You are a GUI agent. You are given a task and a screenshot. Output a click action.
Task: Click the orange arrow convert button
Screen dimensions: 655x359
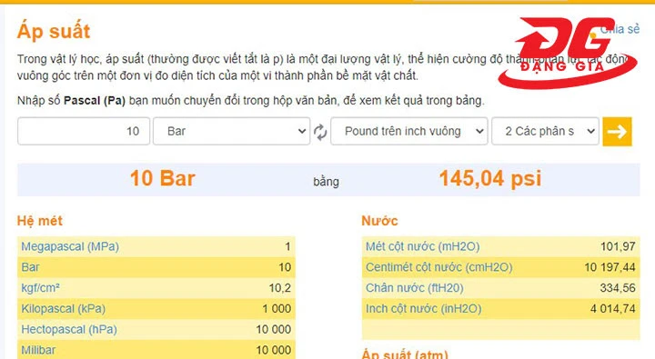pyautogui.click(x=617, y=132)
